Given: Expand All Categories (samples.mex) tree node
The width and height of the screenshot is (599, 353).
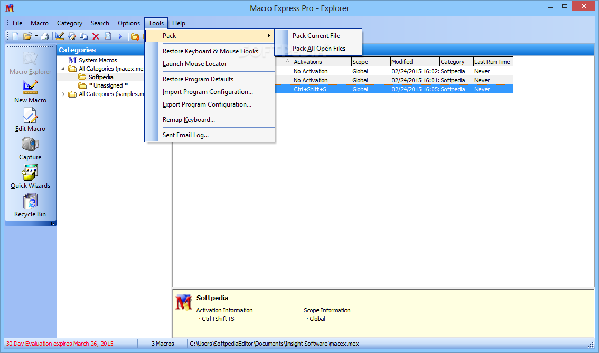Looking at the screenshot, I should (x=63, y=94).
